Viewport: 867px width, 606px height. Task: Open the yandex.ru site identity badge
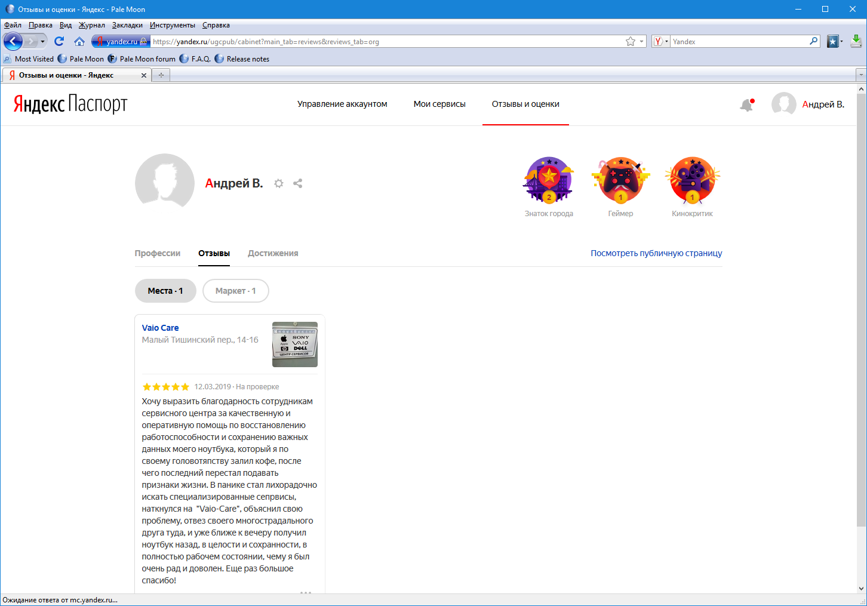coord(120,41)
